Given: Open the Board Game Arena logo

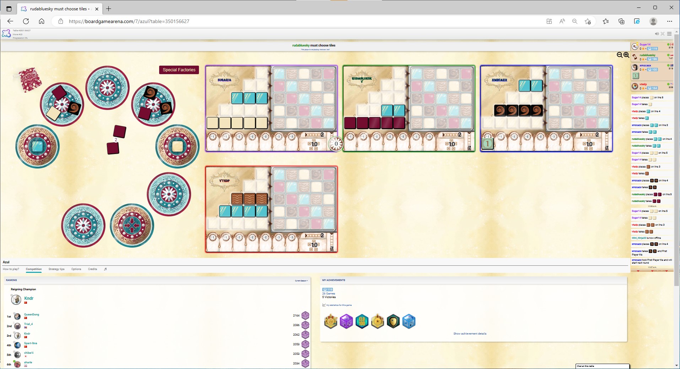Looking at the screenshot, I should pos(6,34).
